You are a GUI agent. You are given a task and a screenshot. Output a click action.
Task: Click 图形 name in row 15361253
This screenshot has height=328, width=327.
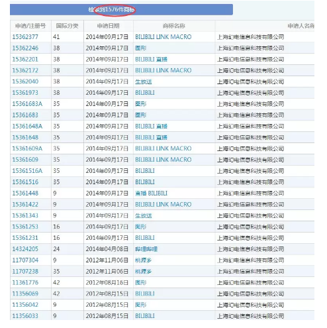[x=141, y=227]
